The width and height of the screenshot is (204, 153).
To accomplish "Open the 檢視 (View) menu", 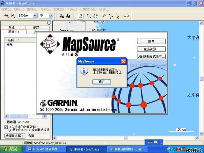I will click(x=59, y=9).
